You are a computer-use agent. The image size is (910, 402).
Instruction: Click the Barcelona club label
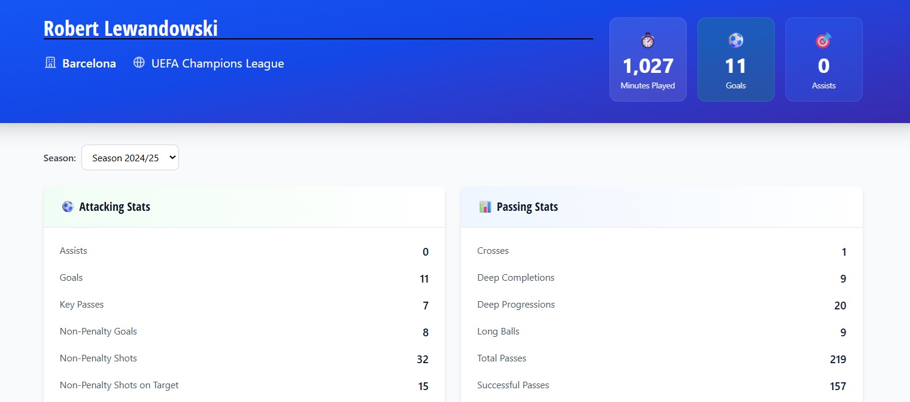90,63
